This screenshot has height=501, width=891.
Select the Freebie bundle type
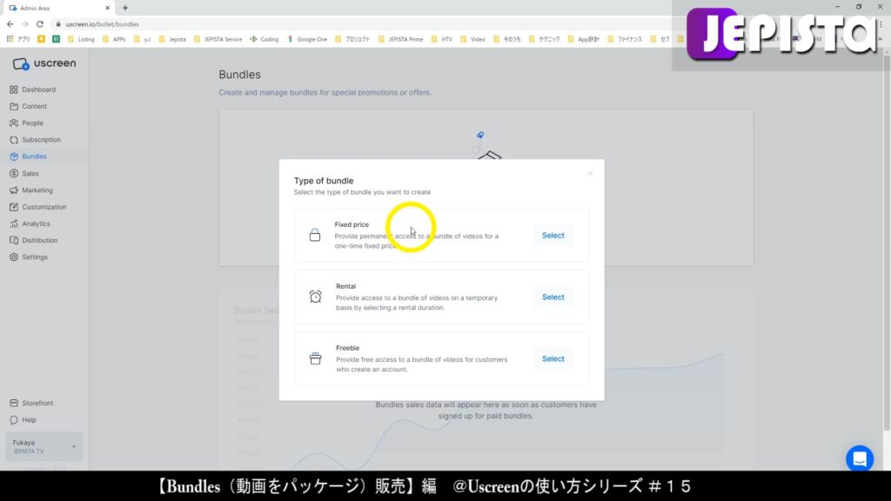coord(553,359)
